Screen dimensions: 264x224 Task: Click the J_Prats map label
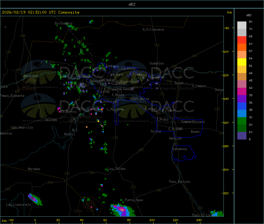[162, 120]
